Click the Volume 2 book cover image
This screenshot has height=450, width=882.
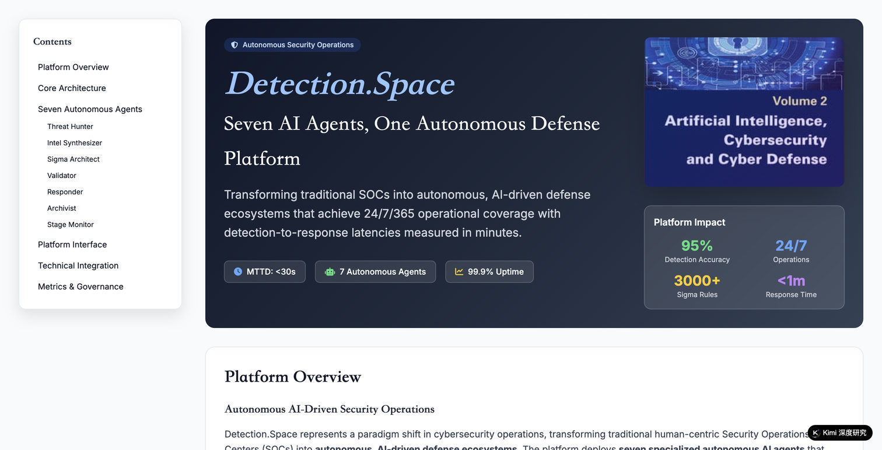point(744,112)
